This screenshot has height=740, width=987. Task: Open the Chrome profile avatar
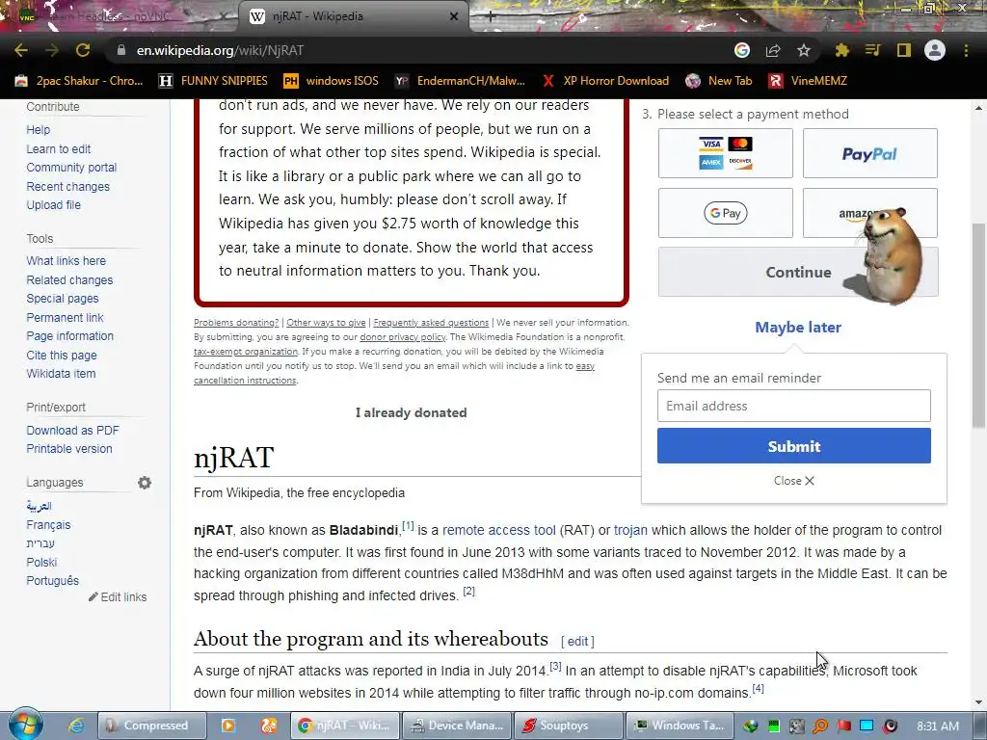[935, 50]
